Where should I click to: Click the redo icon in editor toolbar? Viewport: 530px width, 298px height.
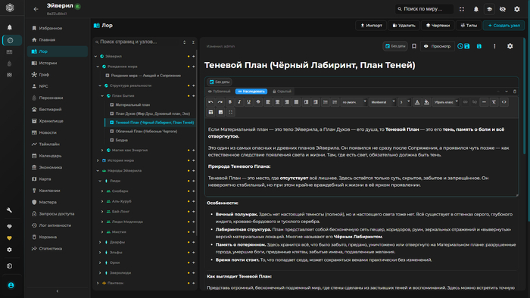220,102
